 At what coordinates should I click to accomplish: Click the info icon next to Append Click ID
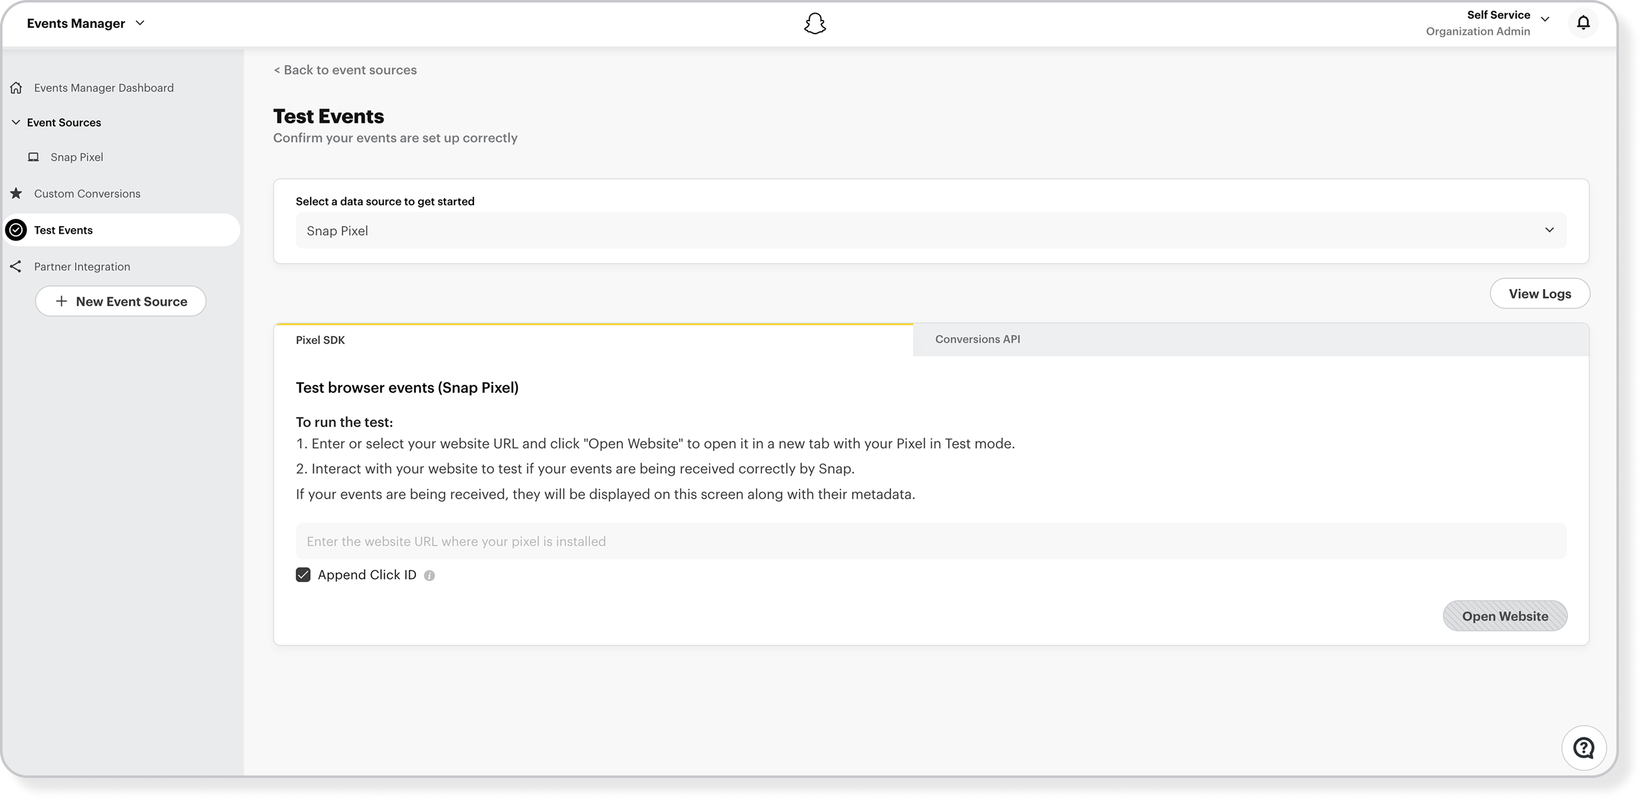point(430,575)
